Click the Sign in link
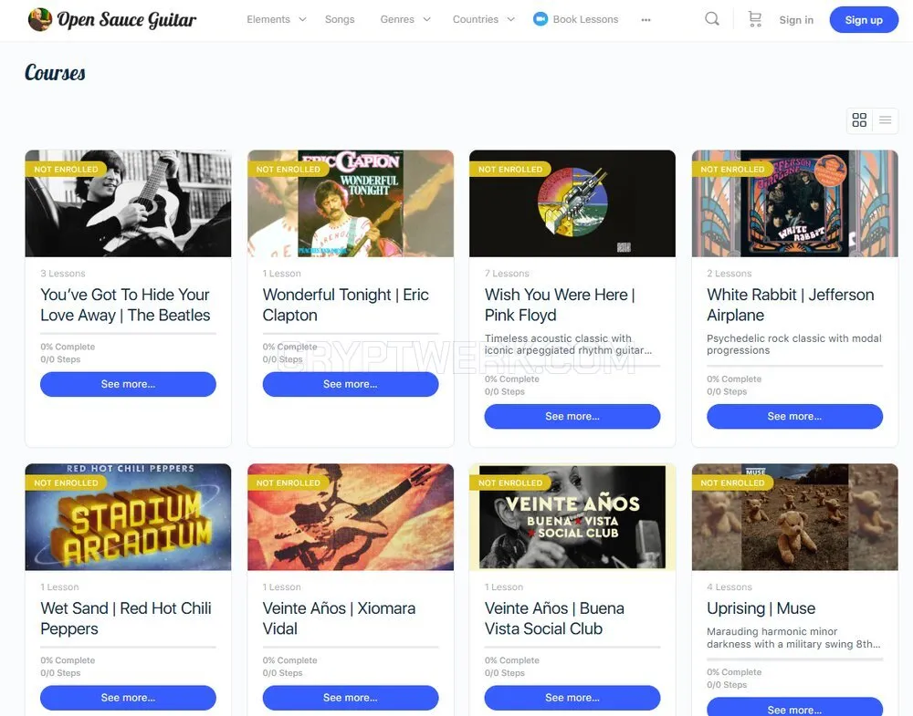Image resolution: width=913 pixels, height=716 pixels. (796, 20)
